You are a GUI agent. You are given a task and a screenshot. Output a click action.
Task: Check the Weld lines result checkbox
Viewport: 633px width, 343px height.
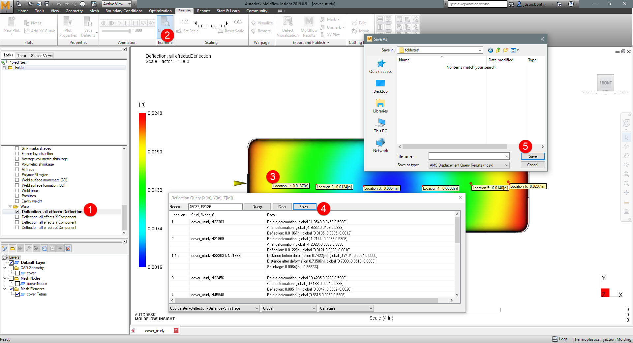click(x=17, y=191)
